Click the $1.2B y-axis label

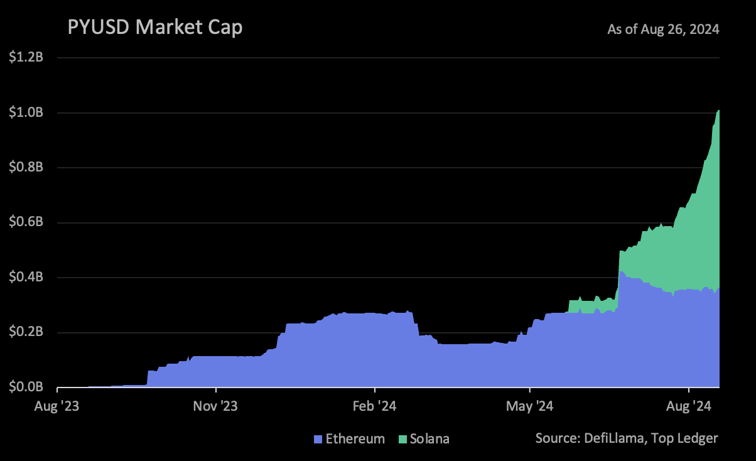point(26,58)
